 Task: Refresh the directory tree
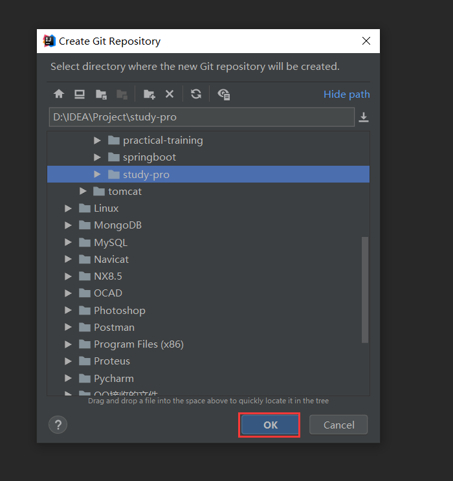click(x=196, y=94)
